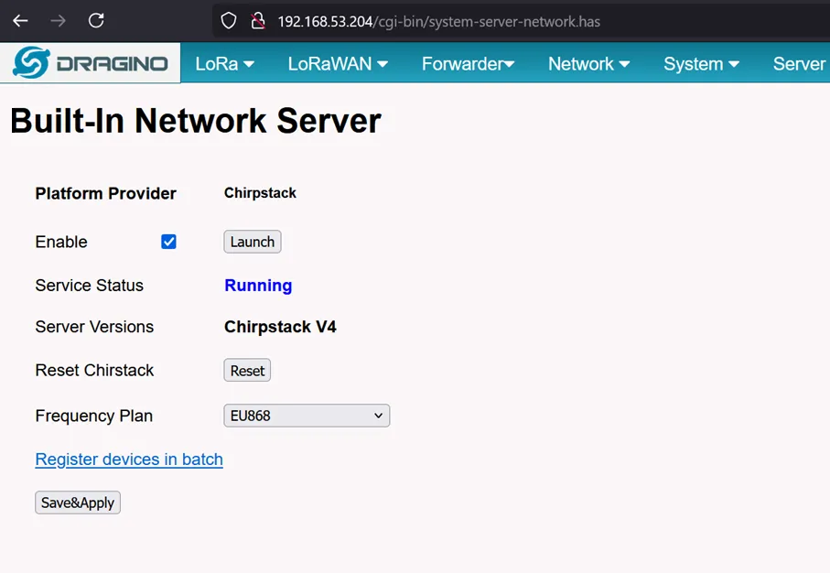Expand the LoRa dropdown menu

pyautogui.click(x=224, y=64)
